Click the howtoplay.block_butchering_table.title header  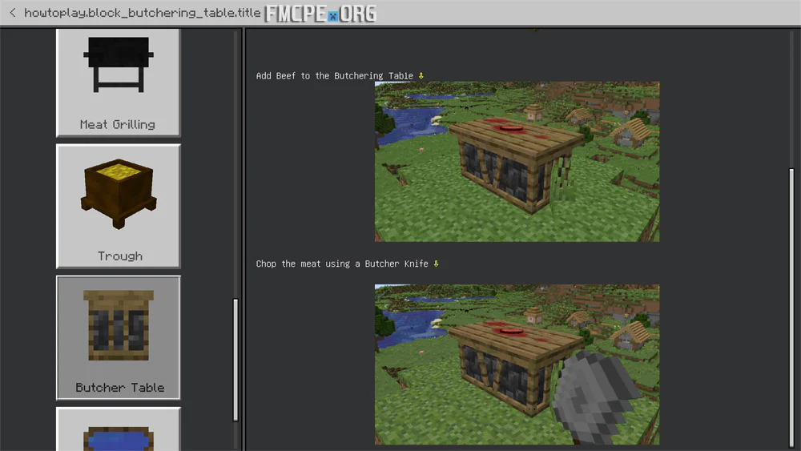click(x=143, y=12)
